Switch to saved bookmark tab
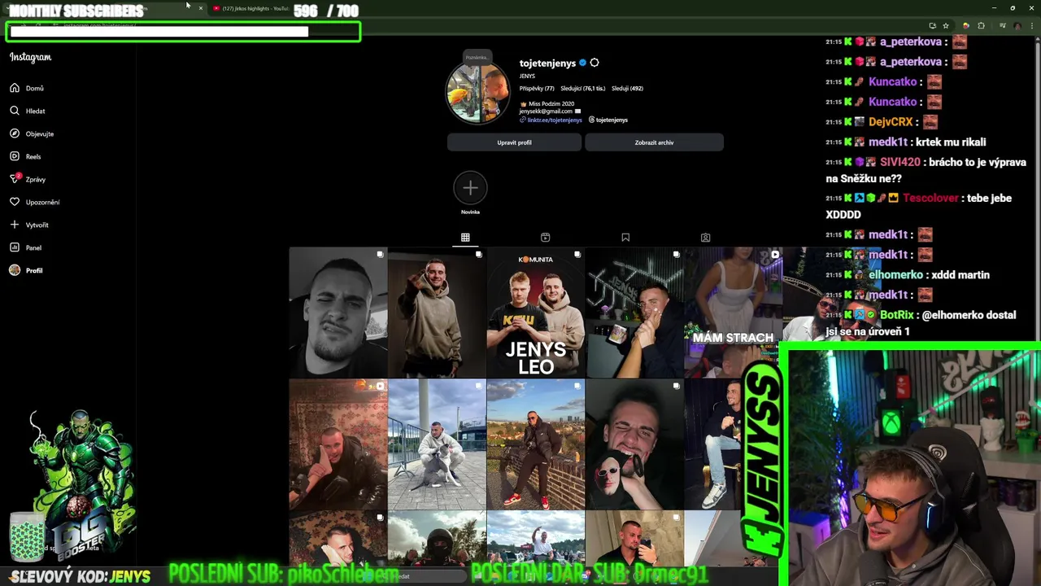The height and width of the screenshot is (586, 1041). pos(625,238)
